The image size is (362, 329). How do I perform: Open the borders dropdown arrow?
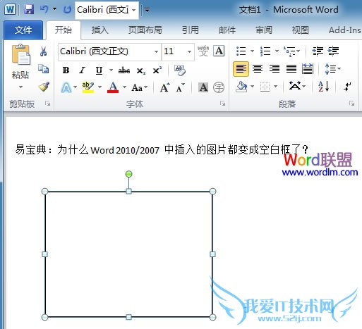(276, 87)
